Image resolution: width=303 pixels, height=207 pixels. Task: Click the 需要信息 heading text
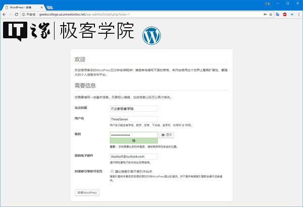pyautogui.click(x=85, y=86)
